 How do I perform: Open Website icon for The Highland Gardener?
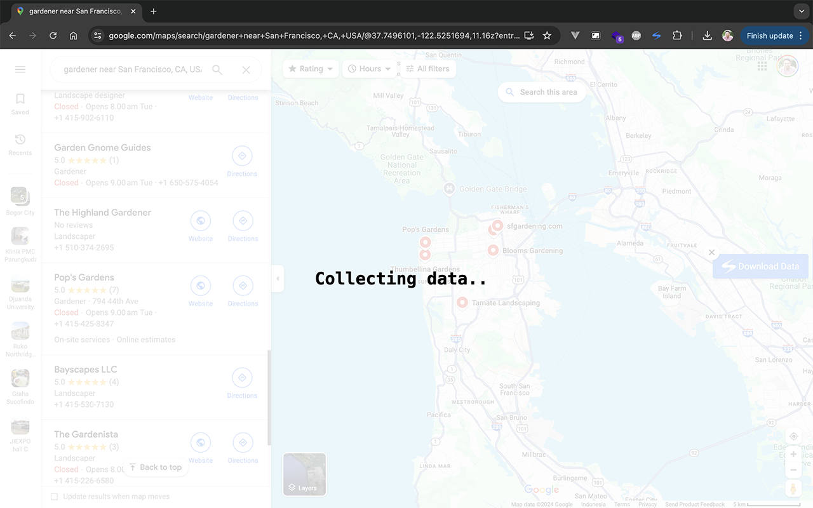(201, 221)
